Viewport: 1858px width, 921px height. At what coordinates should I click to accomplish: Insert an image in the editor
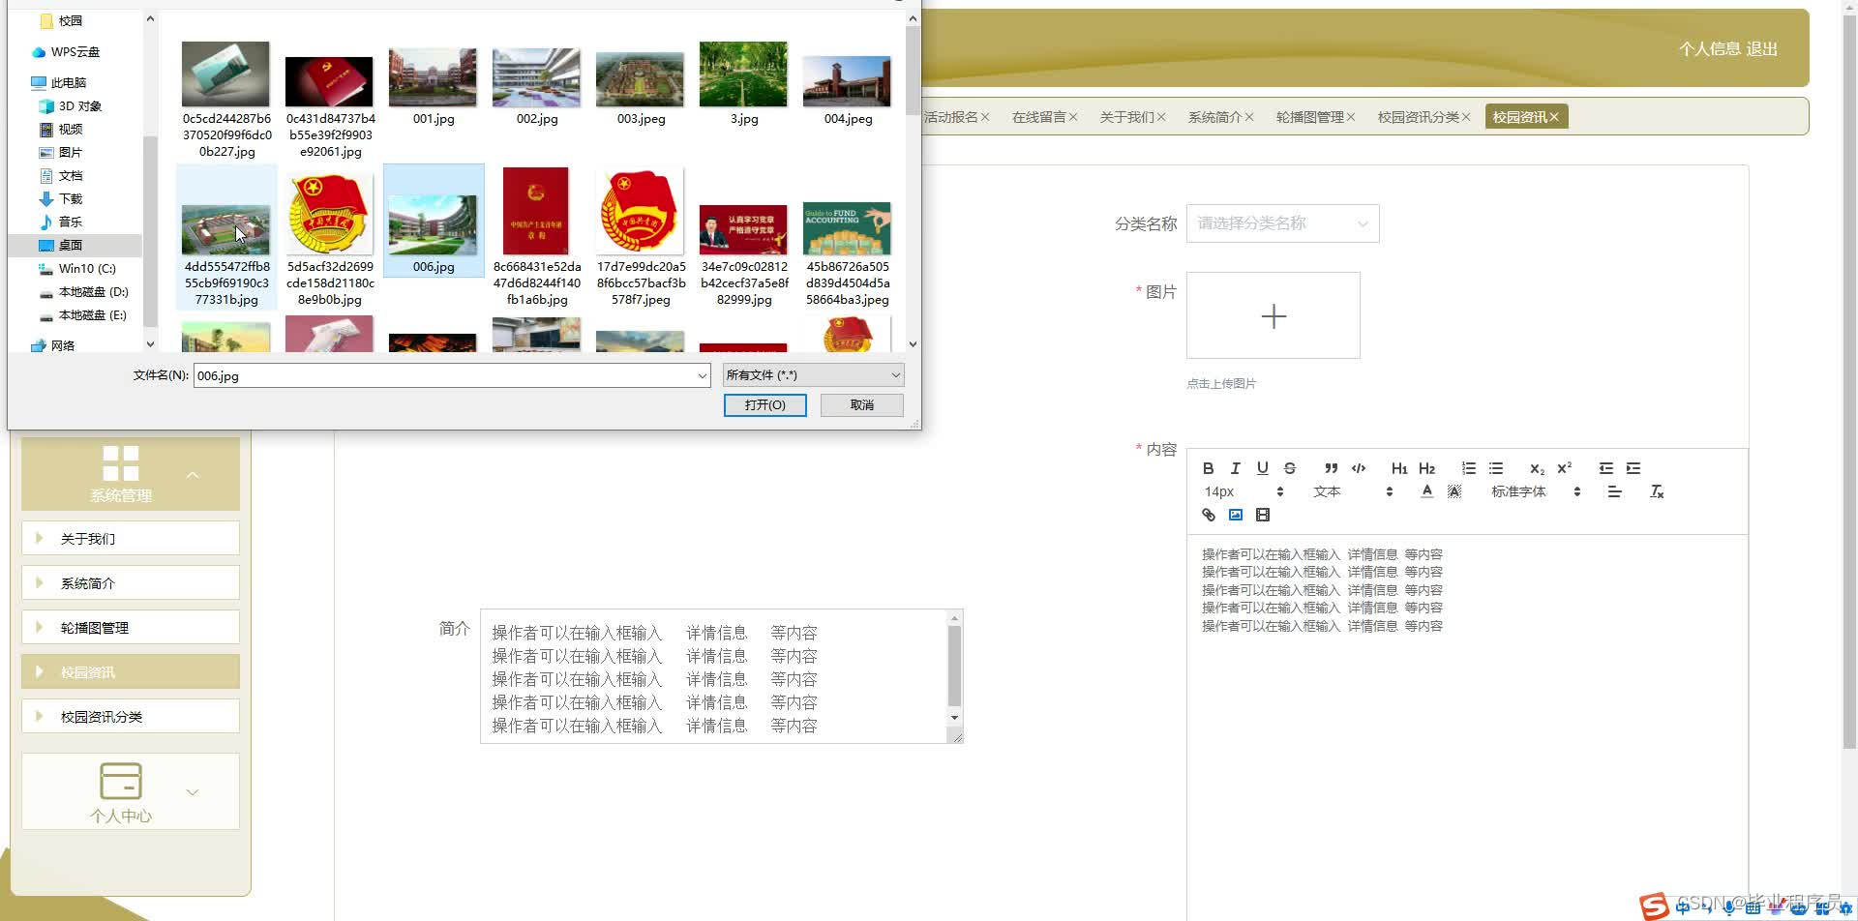click(x=1235, y=515)
